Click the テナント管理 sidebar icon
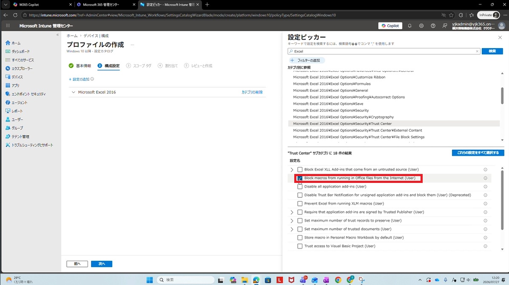 tap(8, 137)
